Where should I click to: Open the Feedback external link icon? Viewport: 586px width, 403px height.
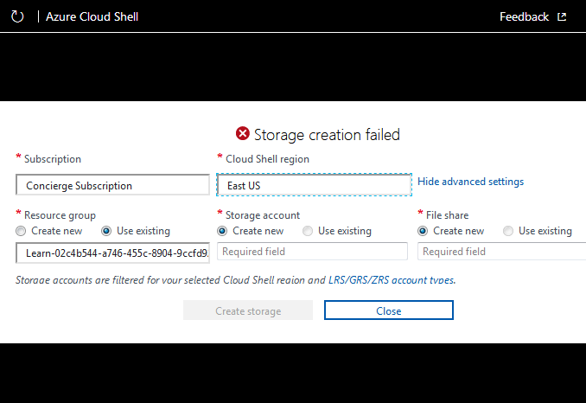click(x=562, y=16)
